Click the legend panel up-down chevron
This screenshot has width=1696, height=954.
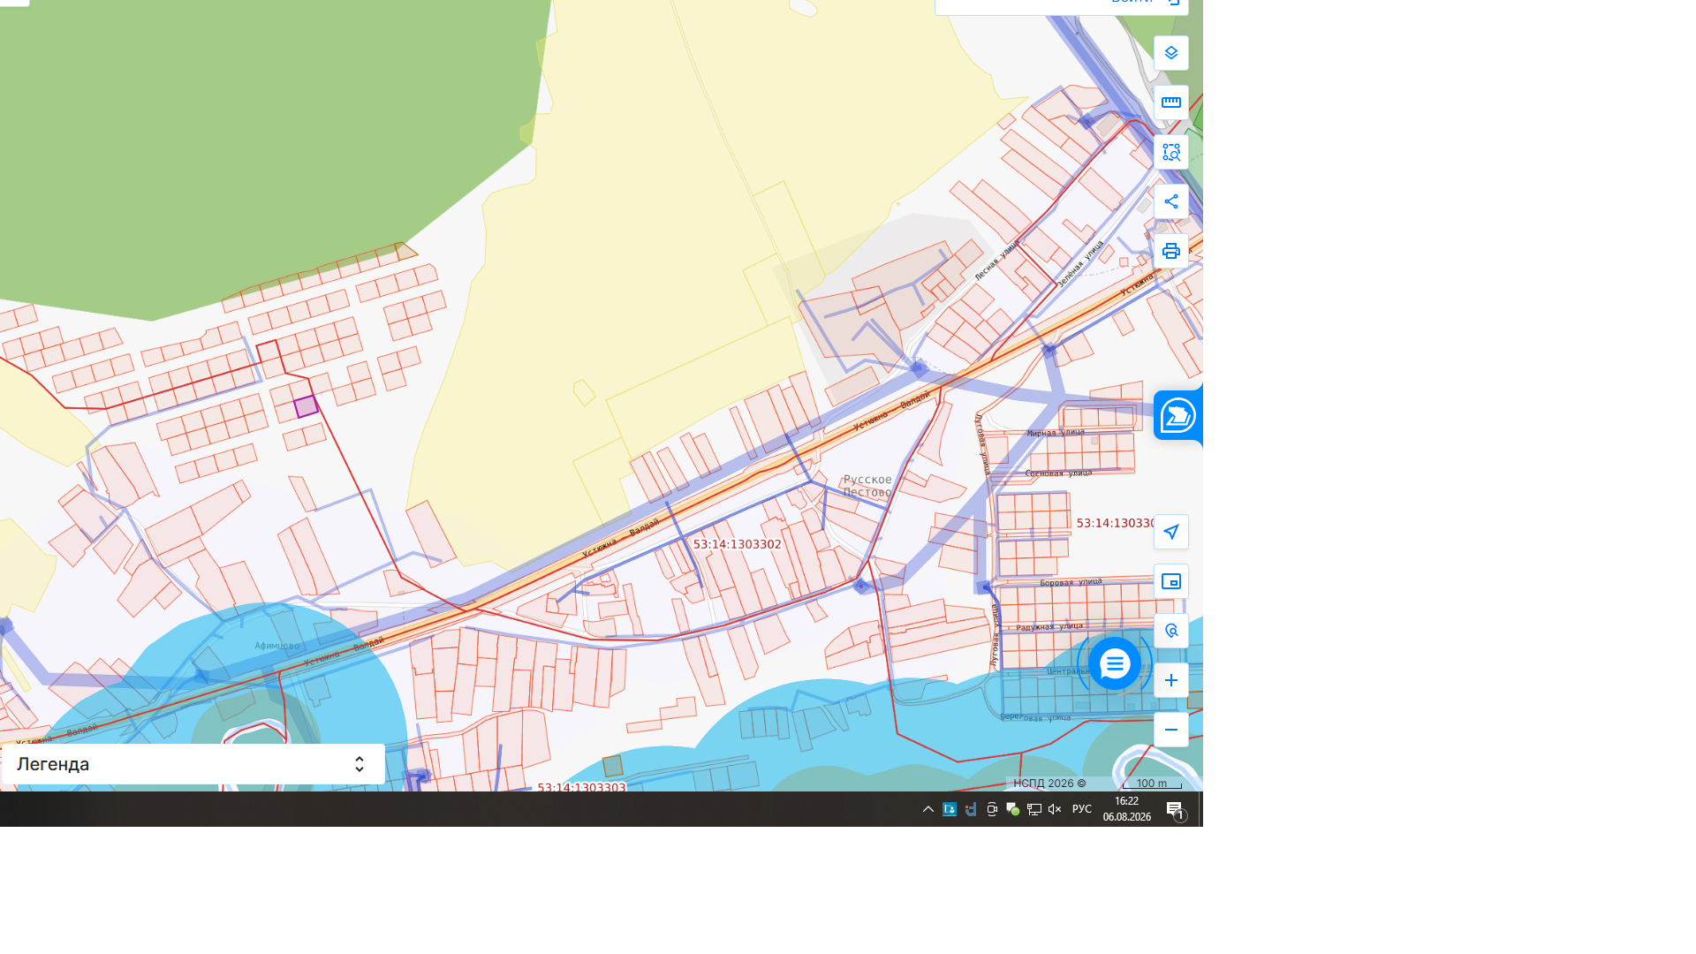pyautogui.click(x=359, y=764)
